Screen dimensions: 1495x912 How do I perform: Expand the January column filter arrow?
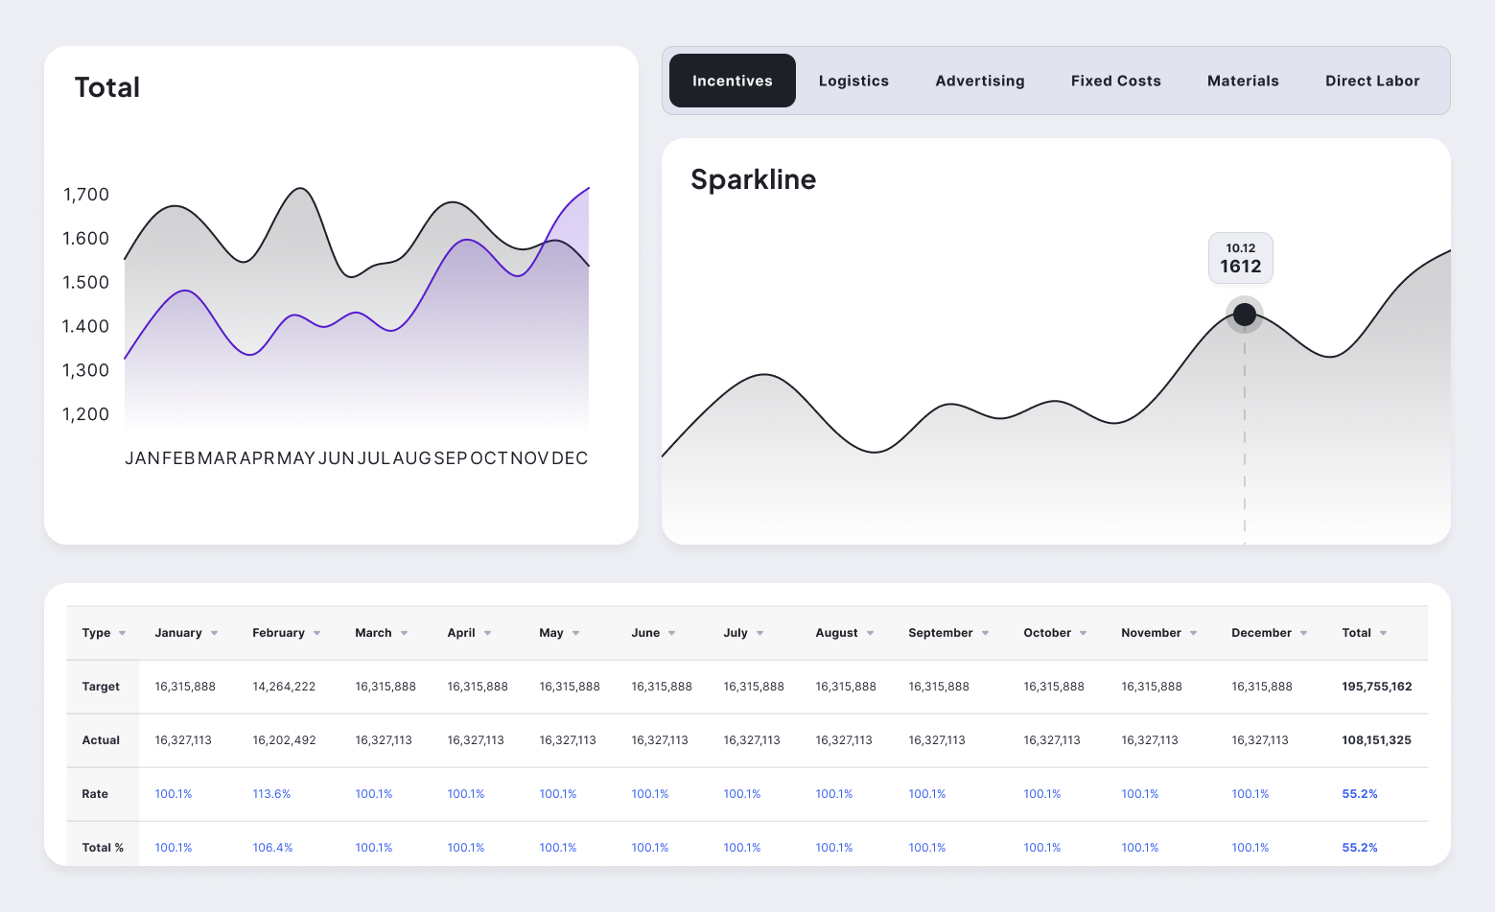(214, 634)
